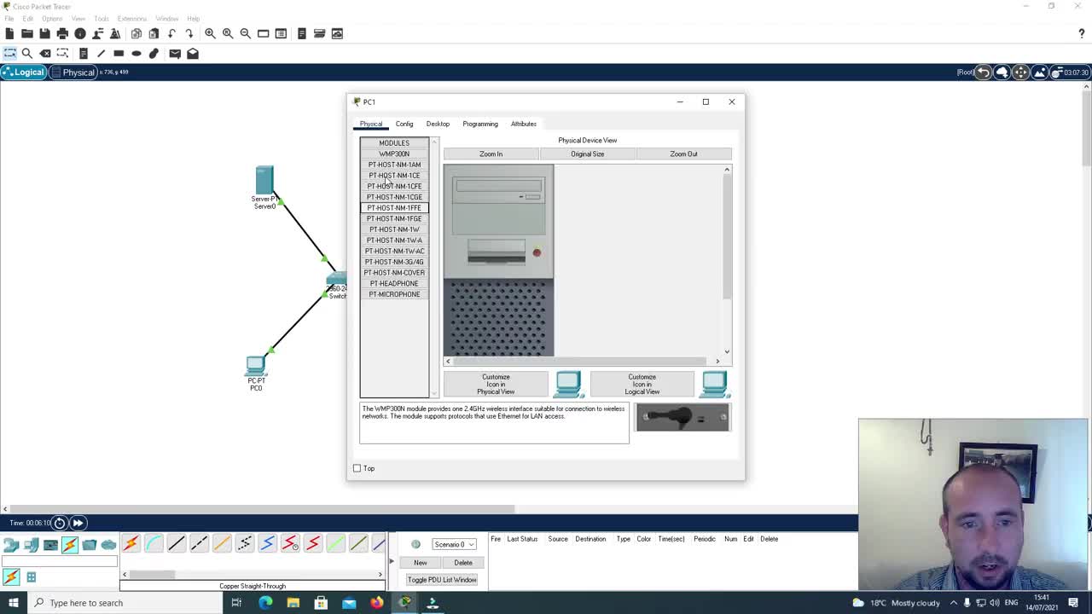Select the Delete tool
This screenshot has height=614, width=1092.
(x=45, y=53)
